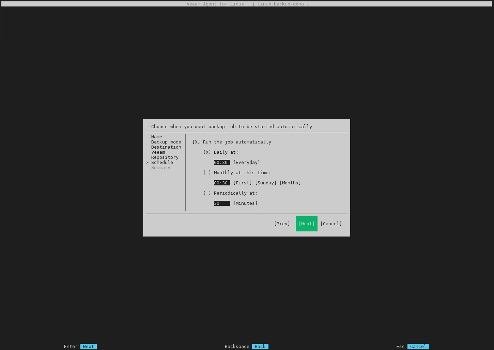This screenshot has height=350, width=494.
Task: Open the Everyday dropdown selector
Action: pos(246,163)
